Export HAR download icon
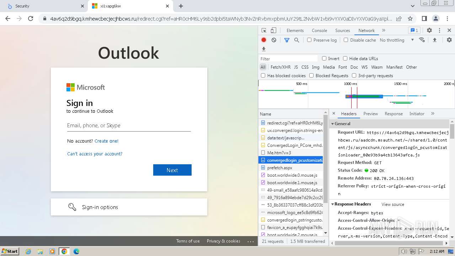 pyautogui.click(x=264, y=49)
